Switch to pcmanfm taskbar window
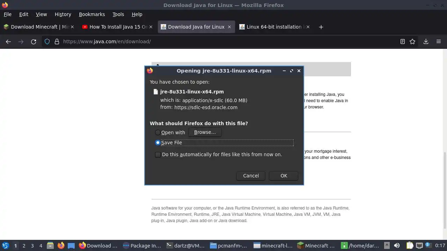 (229, 245)
